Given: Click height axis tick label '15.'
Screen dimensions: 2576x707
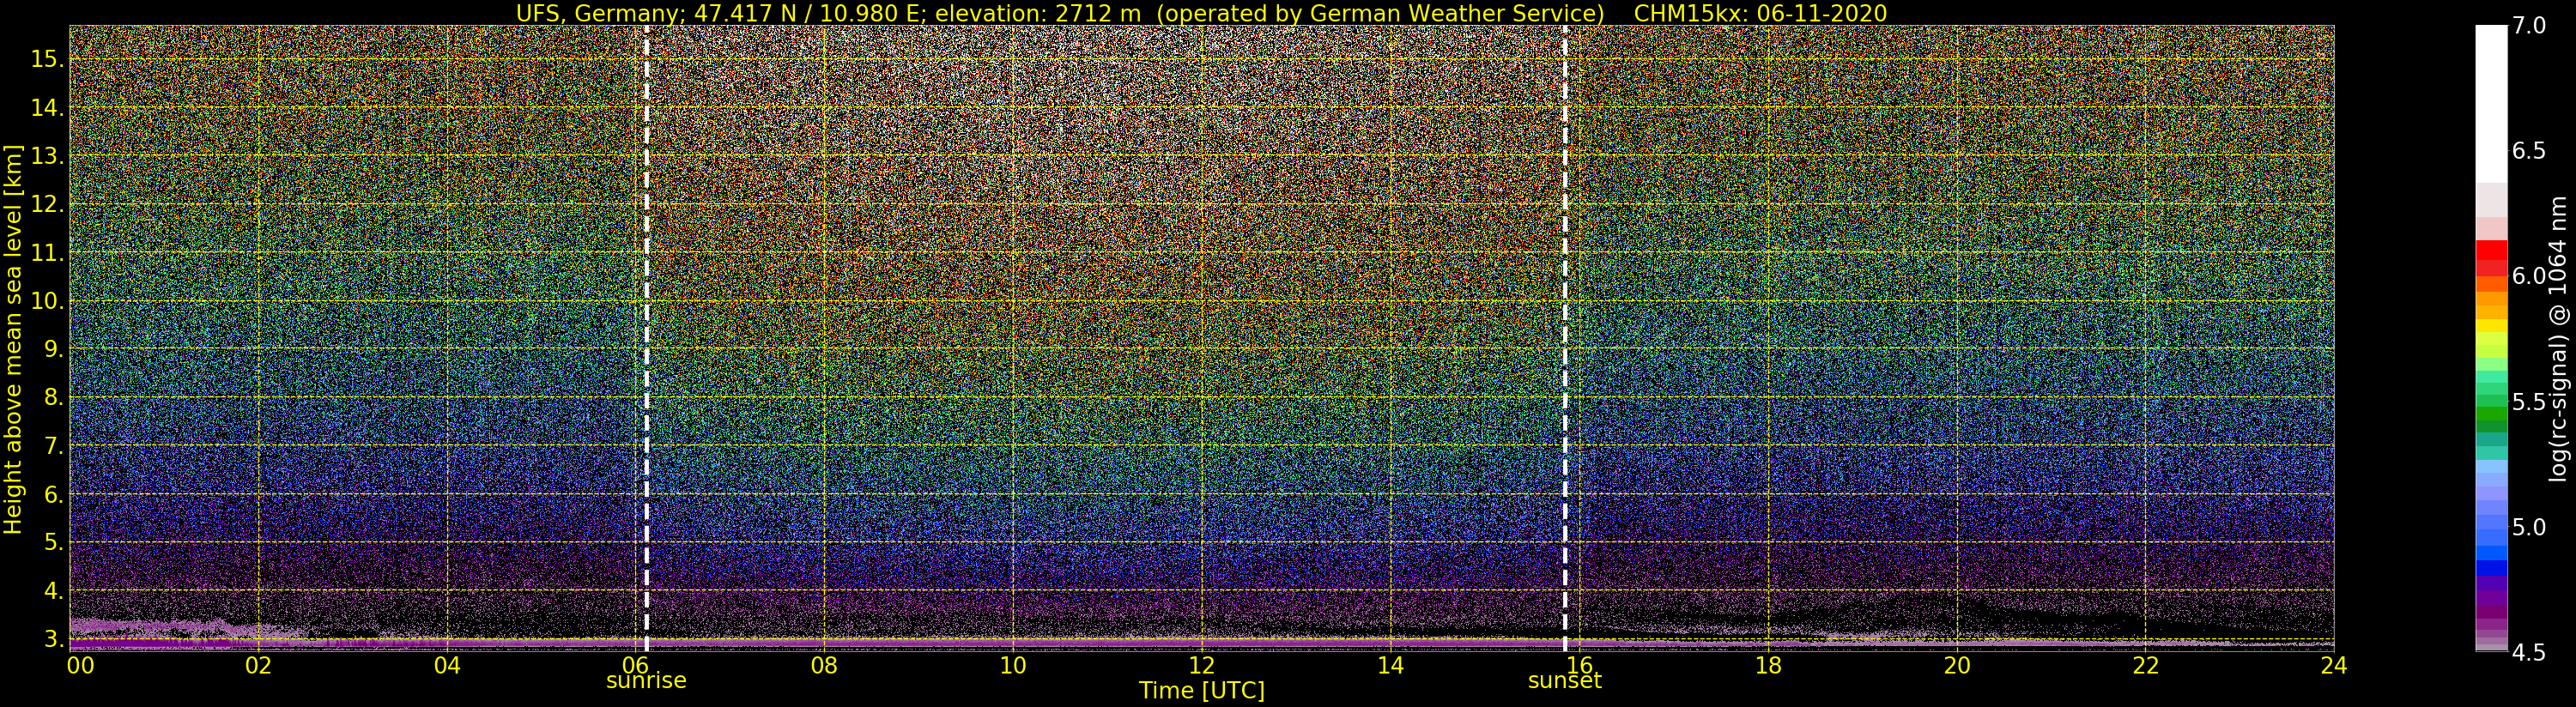Looking at the screenshot, I should [47, 59].
